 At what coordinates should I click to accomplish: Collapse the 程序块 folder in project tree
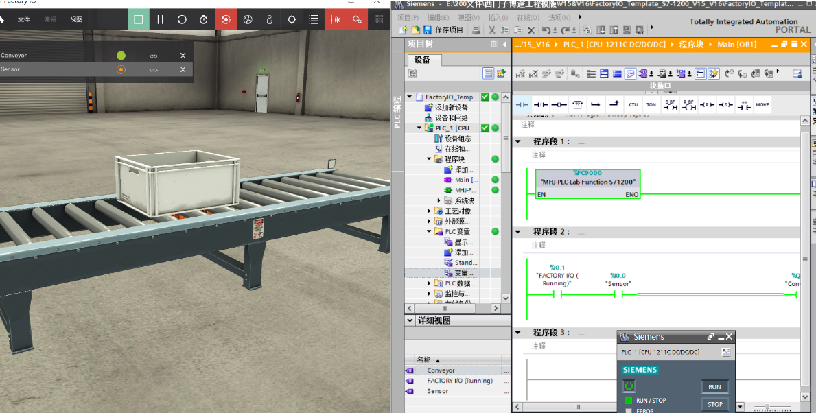tap(430, 159)
